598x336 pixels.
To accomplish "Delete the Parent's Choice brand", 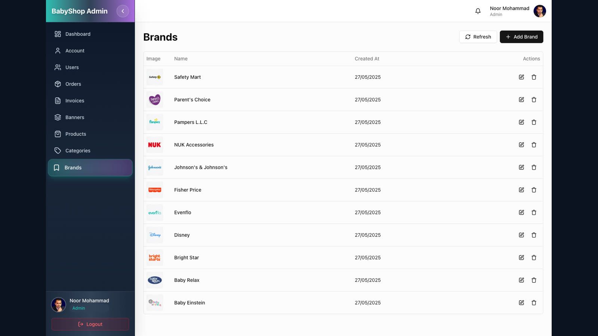I will [x=534, y=100].
